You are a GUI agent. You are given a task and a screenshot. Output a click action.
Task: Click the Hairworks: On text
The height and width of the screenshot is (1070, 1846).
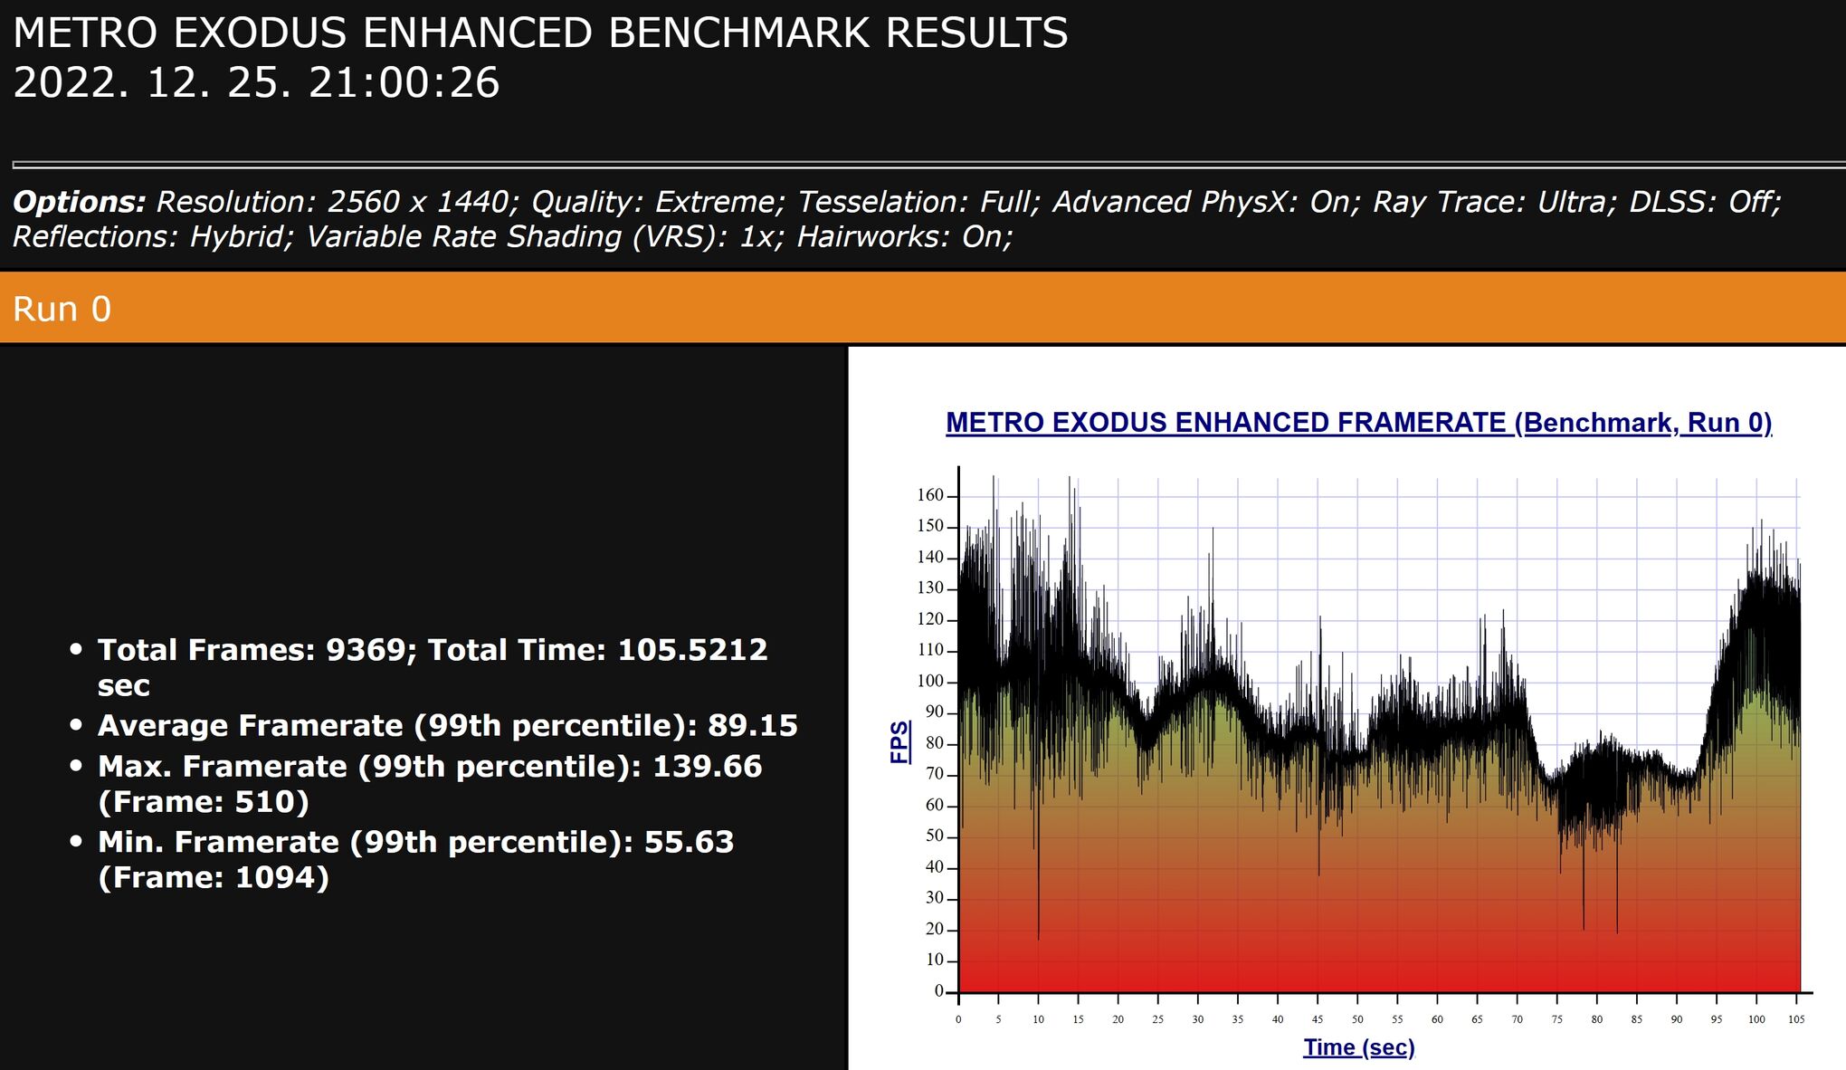[905, 236]
